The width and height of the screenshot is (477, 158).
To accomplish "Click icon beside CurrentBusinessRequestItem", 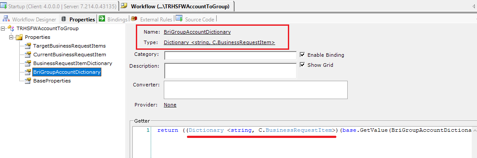I will [28, 55].
